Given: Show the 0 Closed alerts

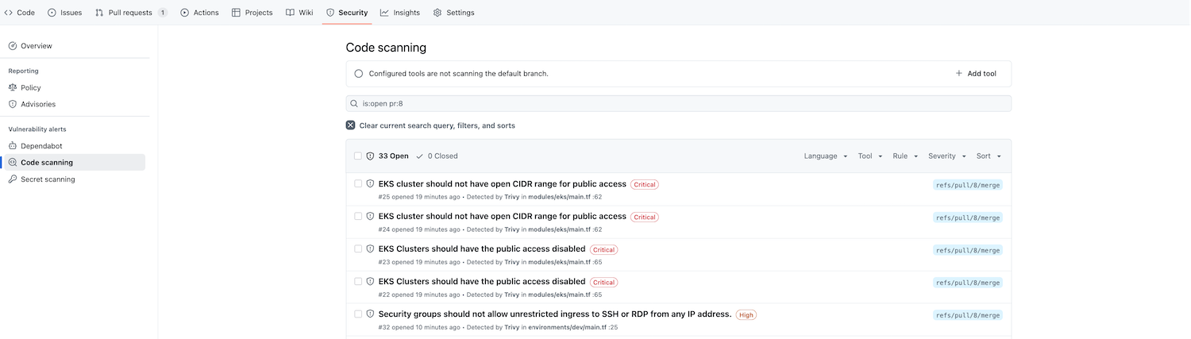Looking at the screenshot, I should tap(437, 156).
